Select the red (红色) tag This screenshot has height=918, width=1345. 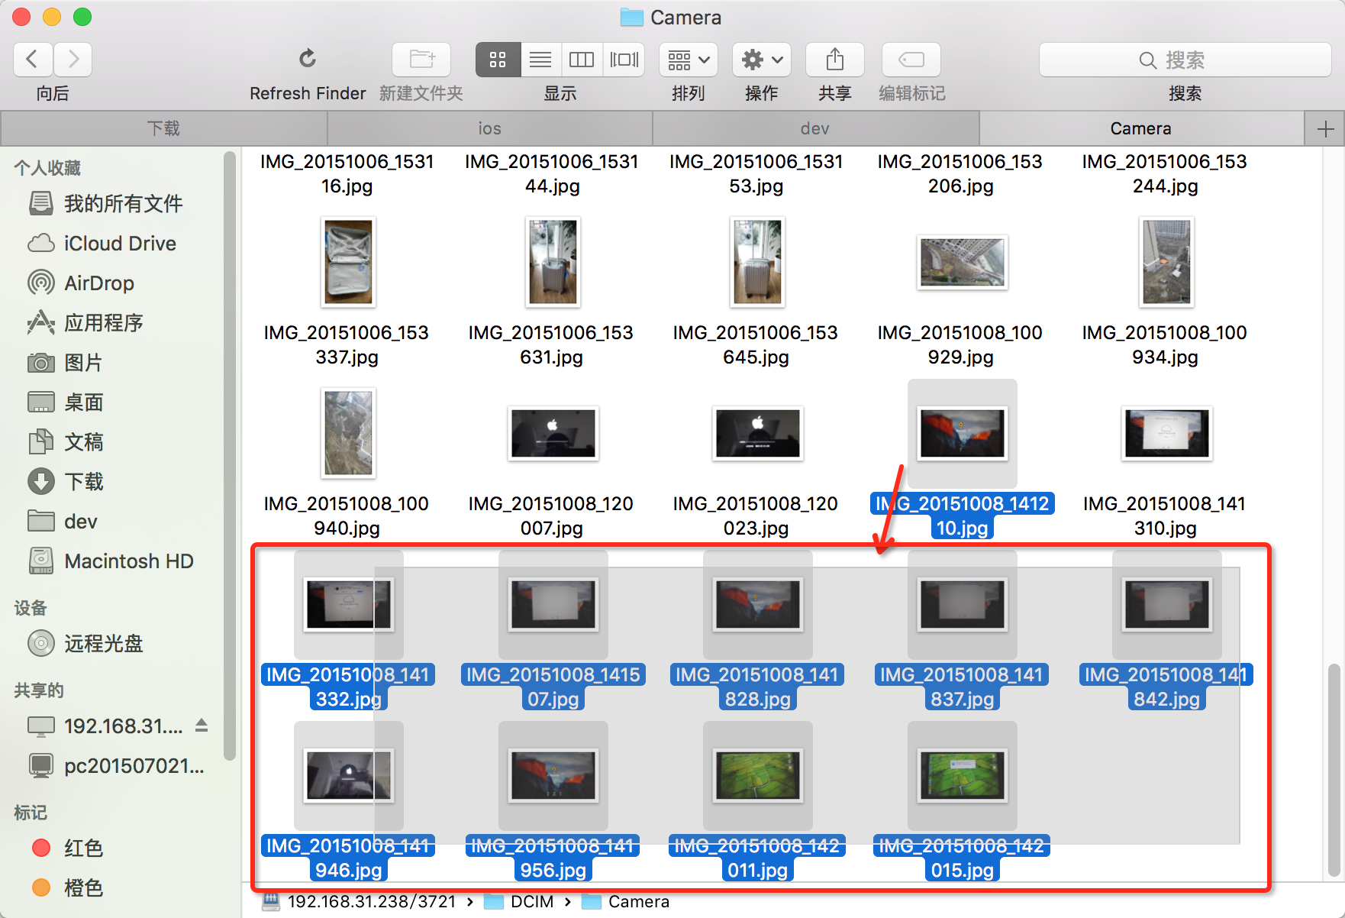68,849
